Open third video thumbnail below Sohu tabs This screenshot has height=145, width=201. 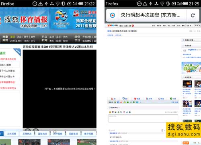pos(59,142)
